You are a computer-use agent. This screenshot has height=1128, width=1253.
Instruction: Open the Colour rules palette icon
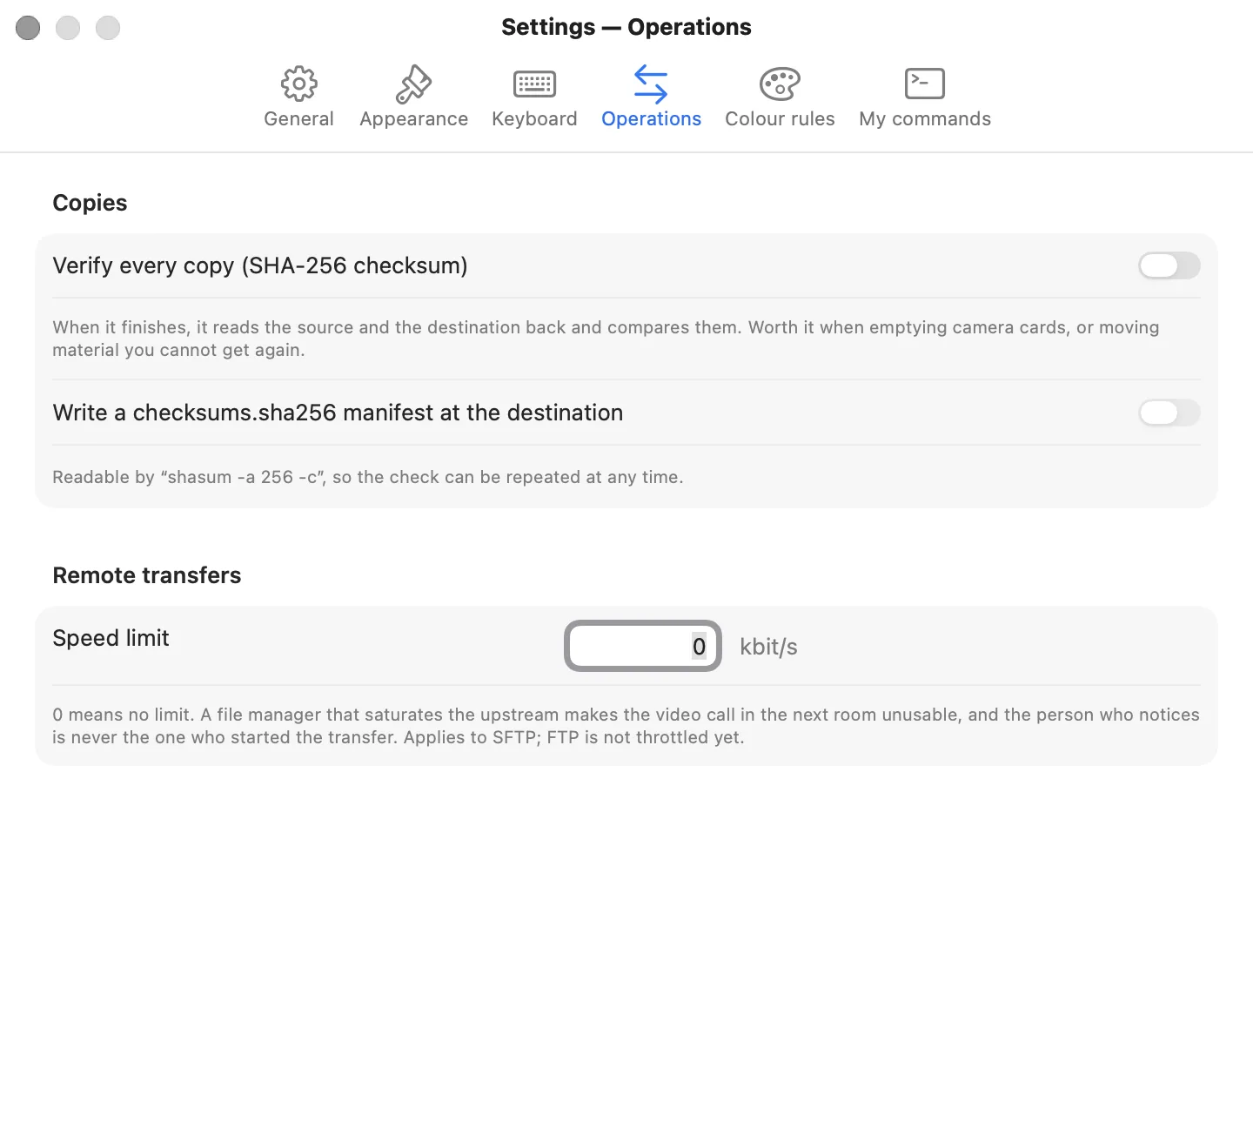[780, 84]
